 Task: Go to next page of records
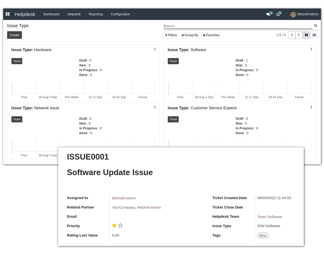point(299,35)
